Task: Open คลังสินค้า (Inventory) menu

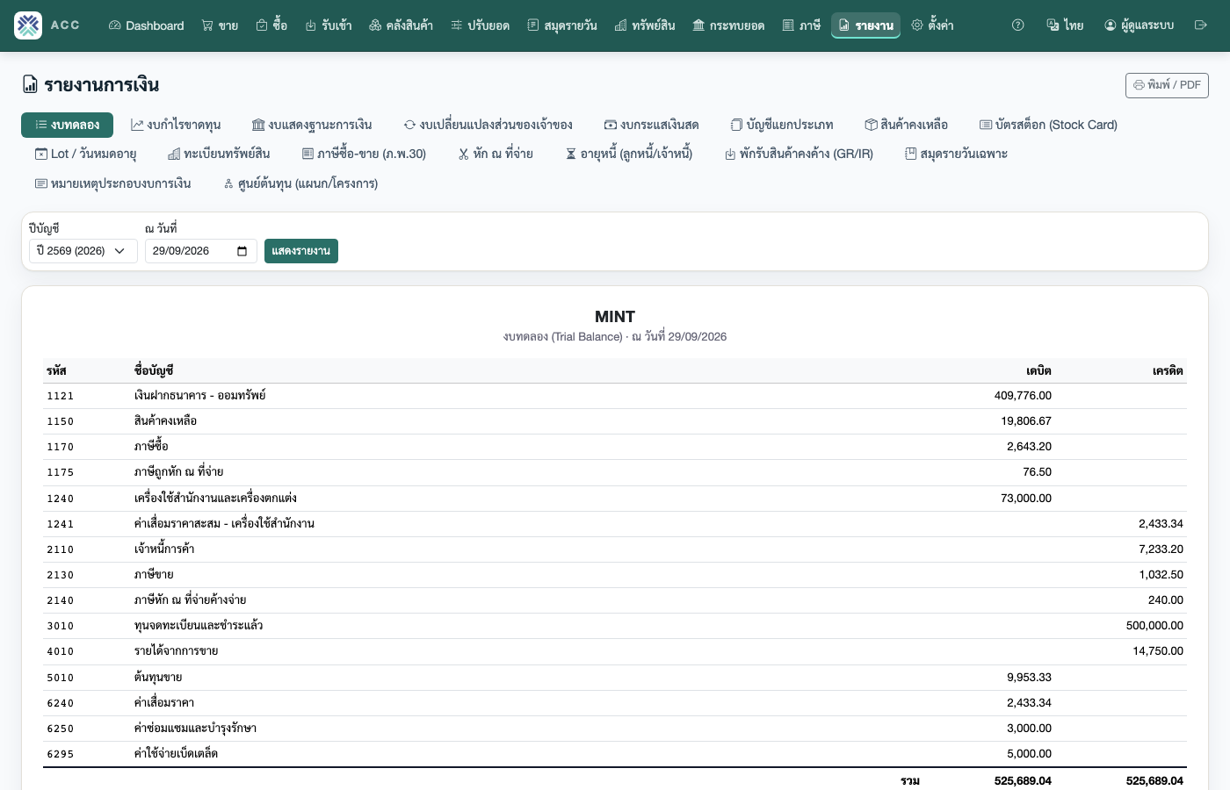Action: (x=401, y=25)
